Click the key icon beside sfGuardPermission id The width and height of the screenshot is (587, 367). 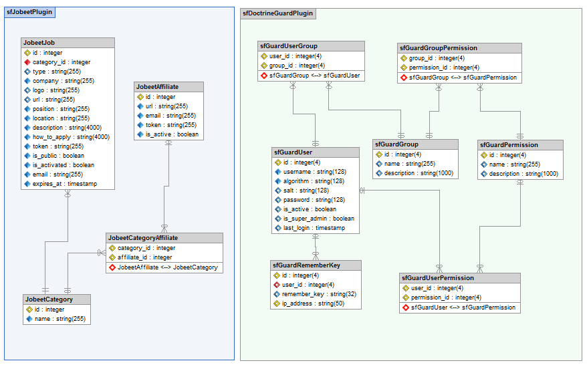pos(483,155)
